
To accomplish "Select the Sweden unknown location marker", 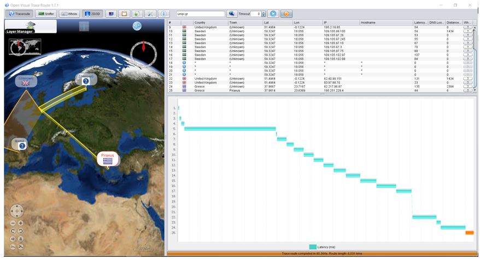I will 86,79.
